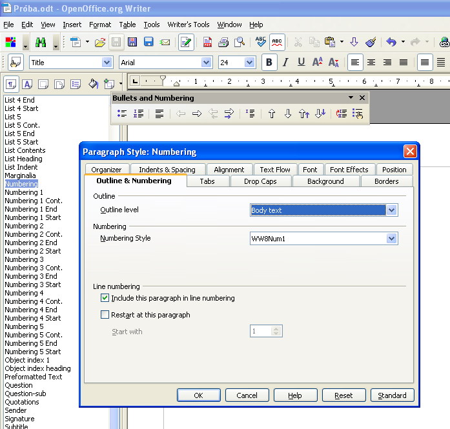The width and height of the screenshot is (450, 429).
Task: Expand the Numbering Style dropdown
Action: [x=391, y=239]
